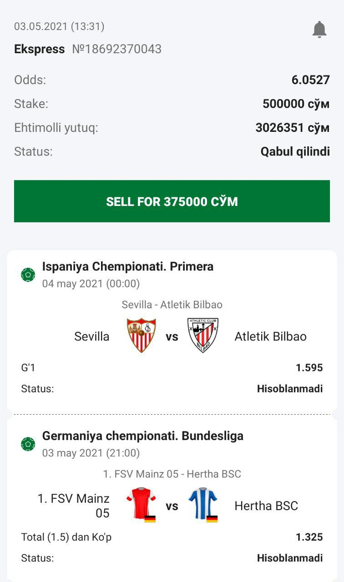Open the Ispaniya Chempionati. Primera league title
The height and width of the screenshot is (582, 344).
(128, 266)
